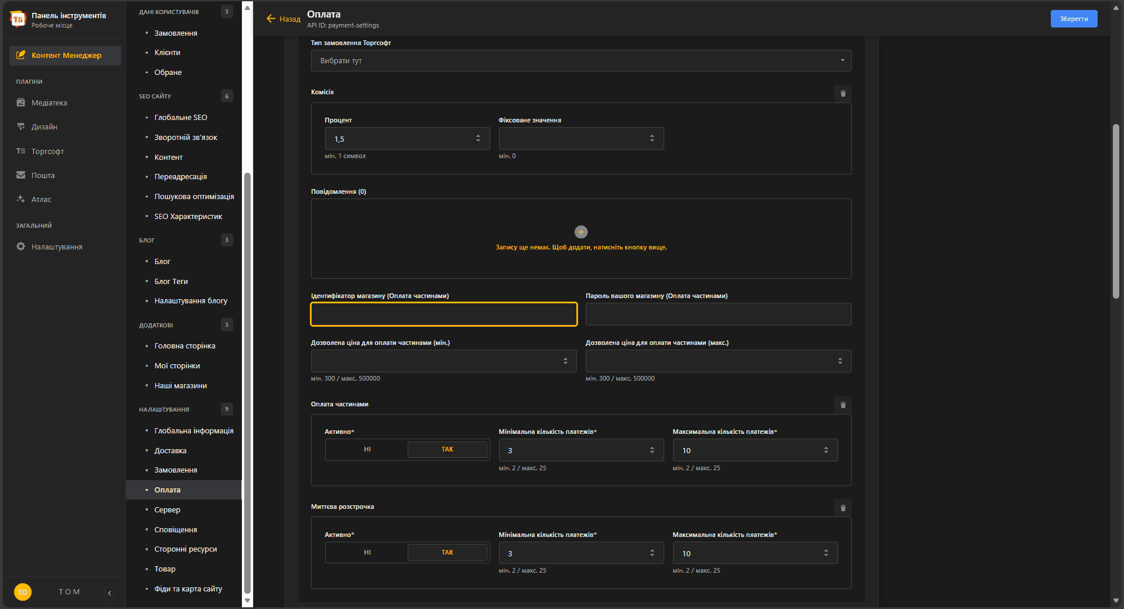Open Доставка in settings menu
Viewport: 1124px width, 609px height.
coord(170,450)
